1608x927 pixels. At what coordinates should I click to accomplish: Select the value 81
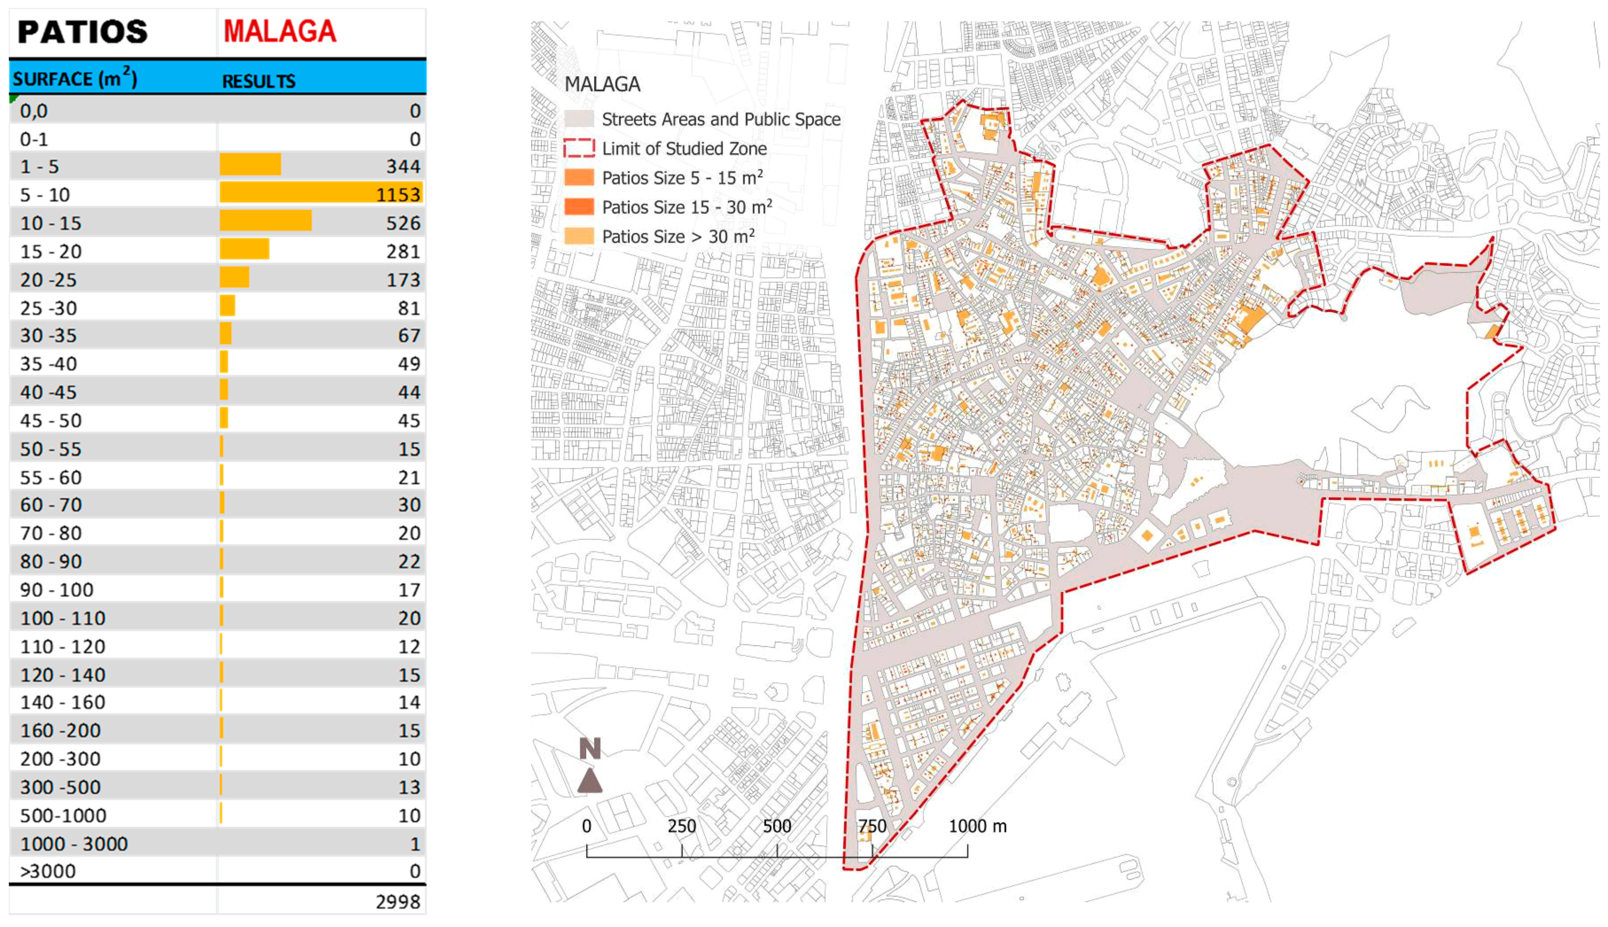tap(409, 308)
